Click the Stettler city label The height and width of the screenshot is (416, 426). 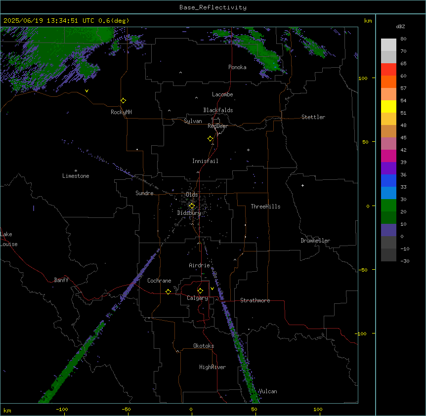313,117
